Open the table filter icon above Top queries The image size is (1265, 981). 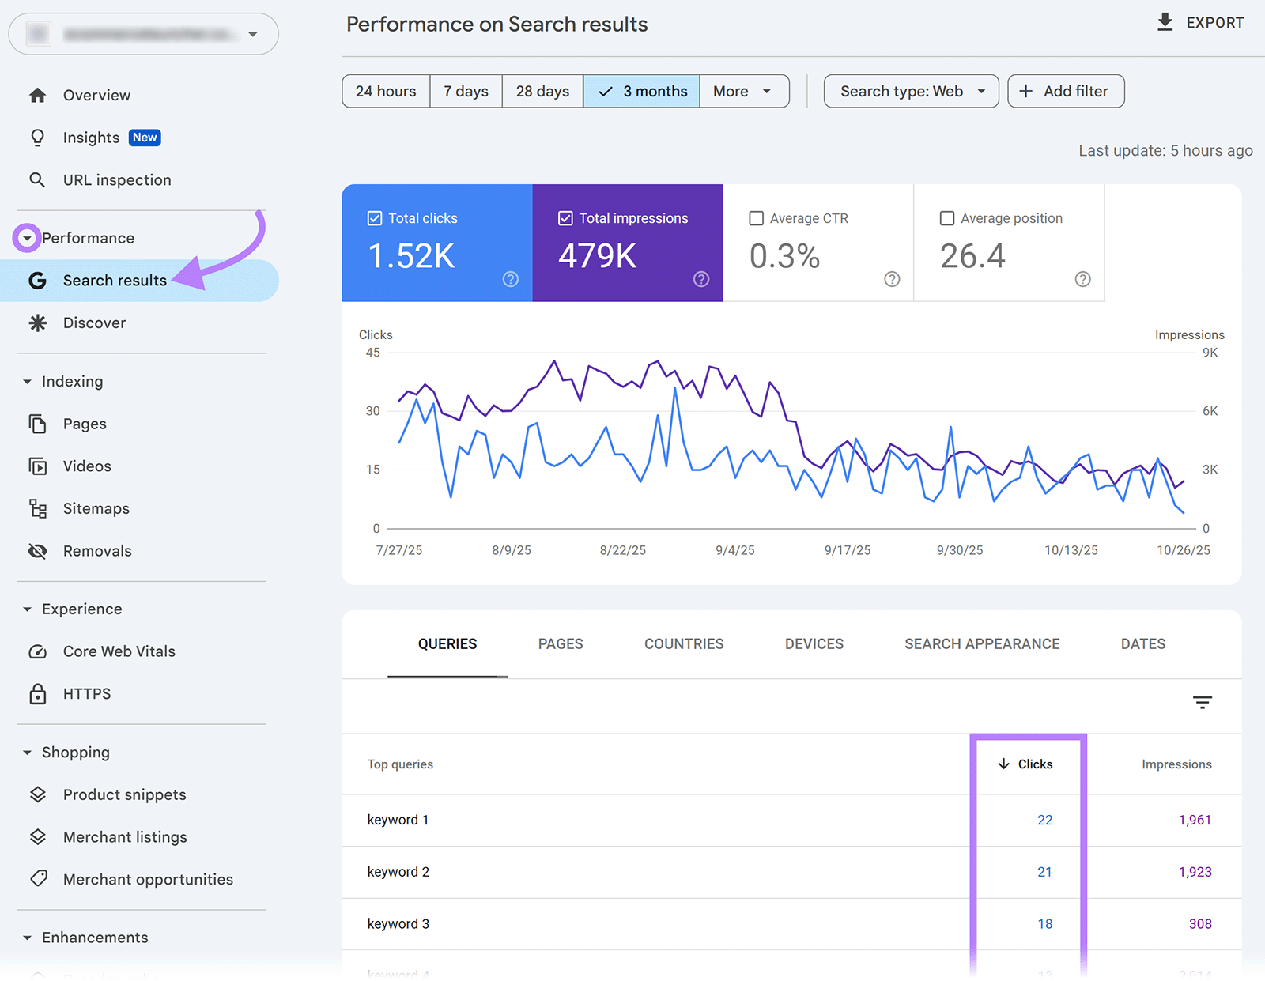tap(1202, 702)
